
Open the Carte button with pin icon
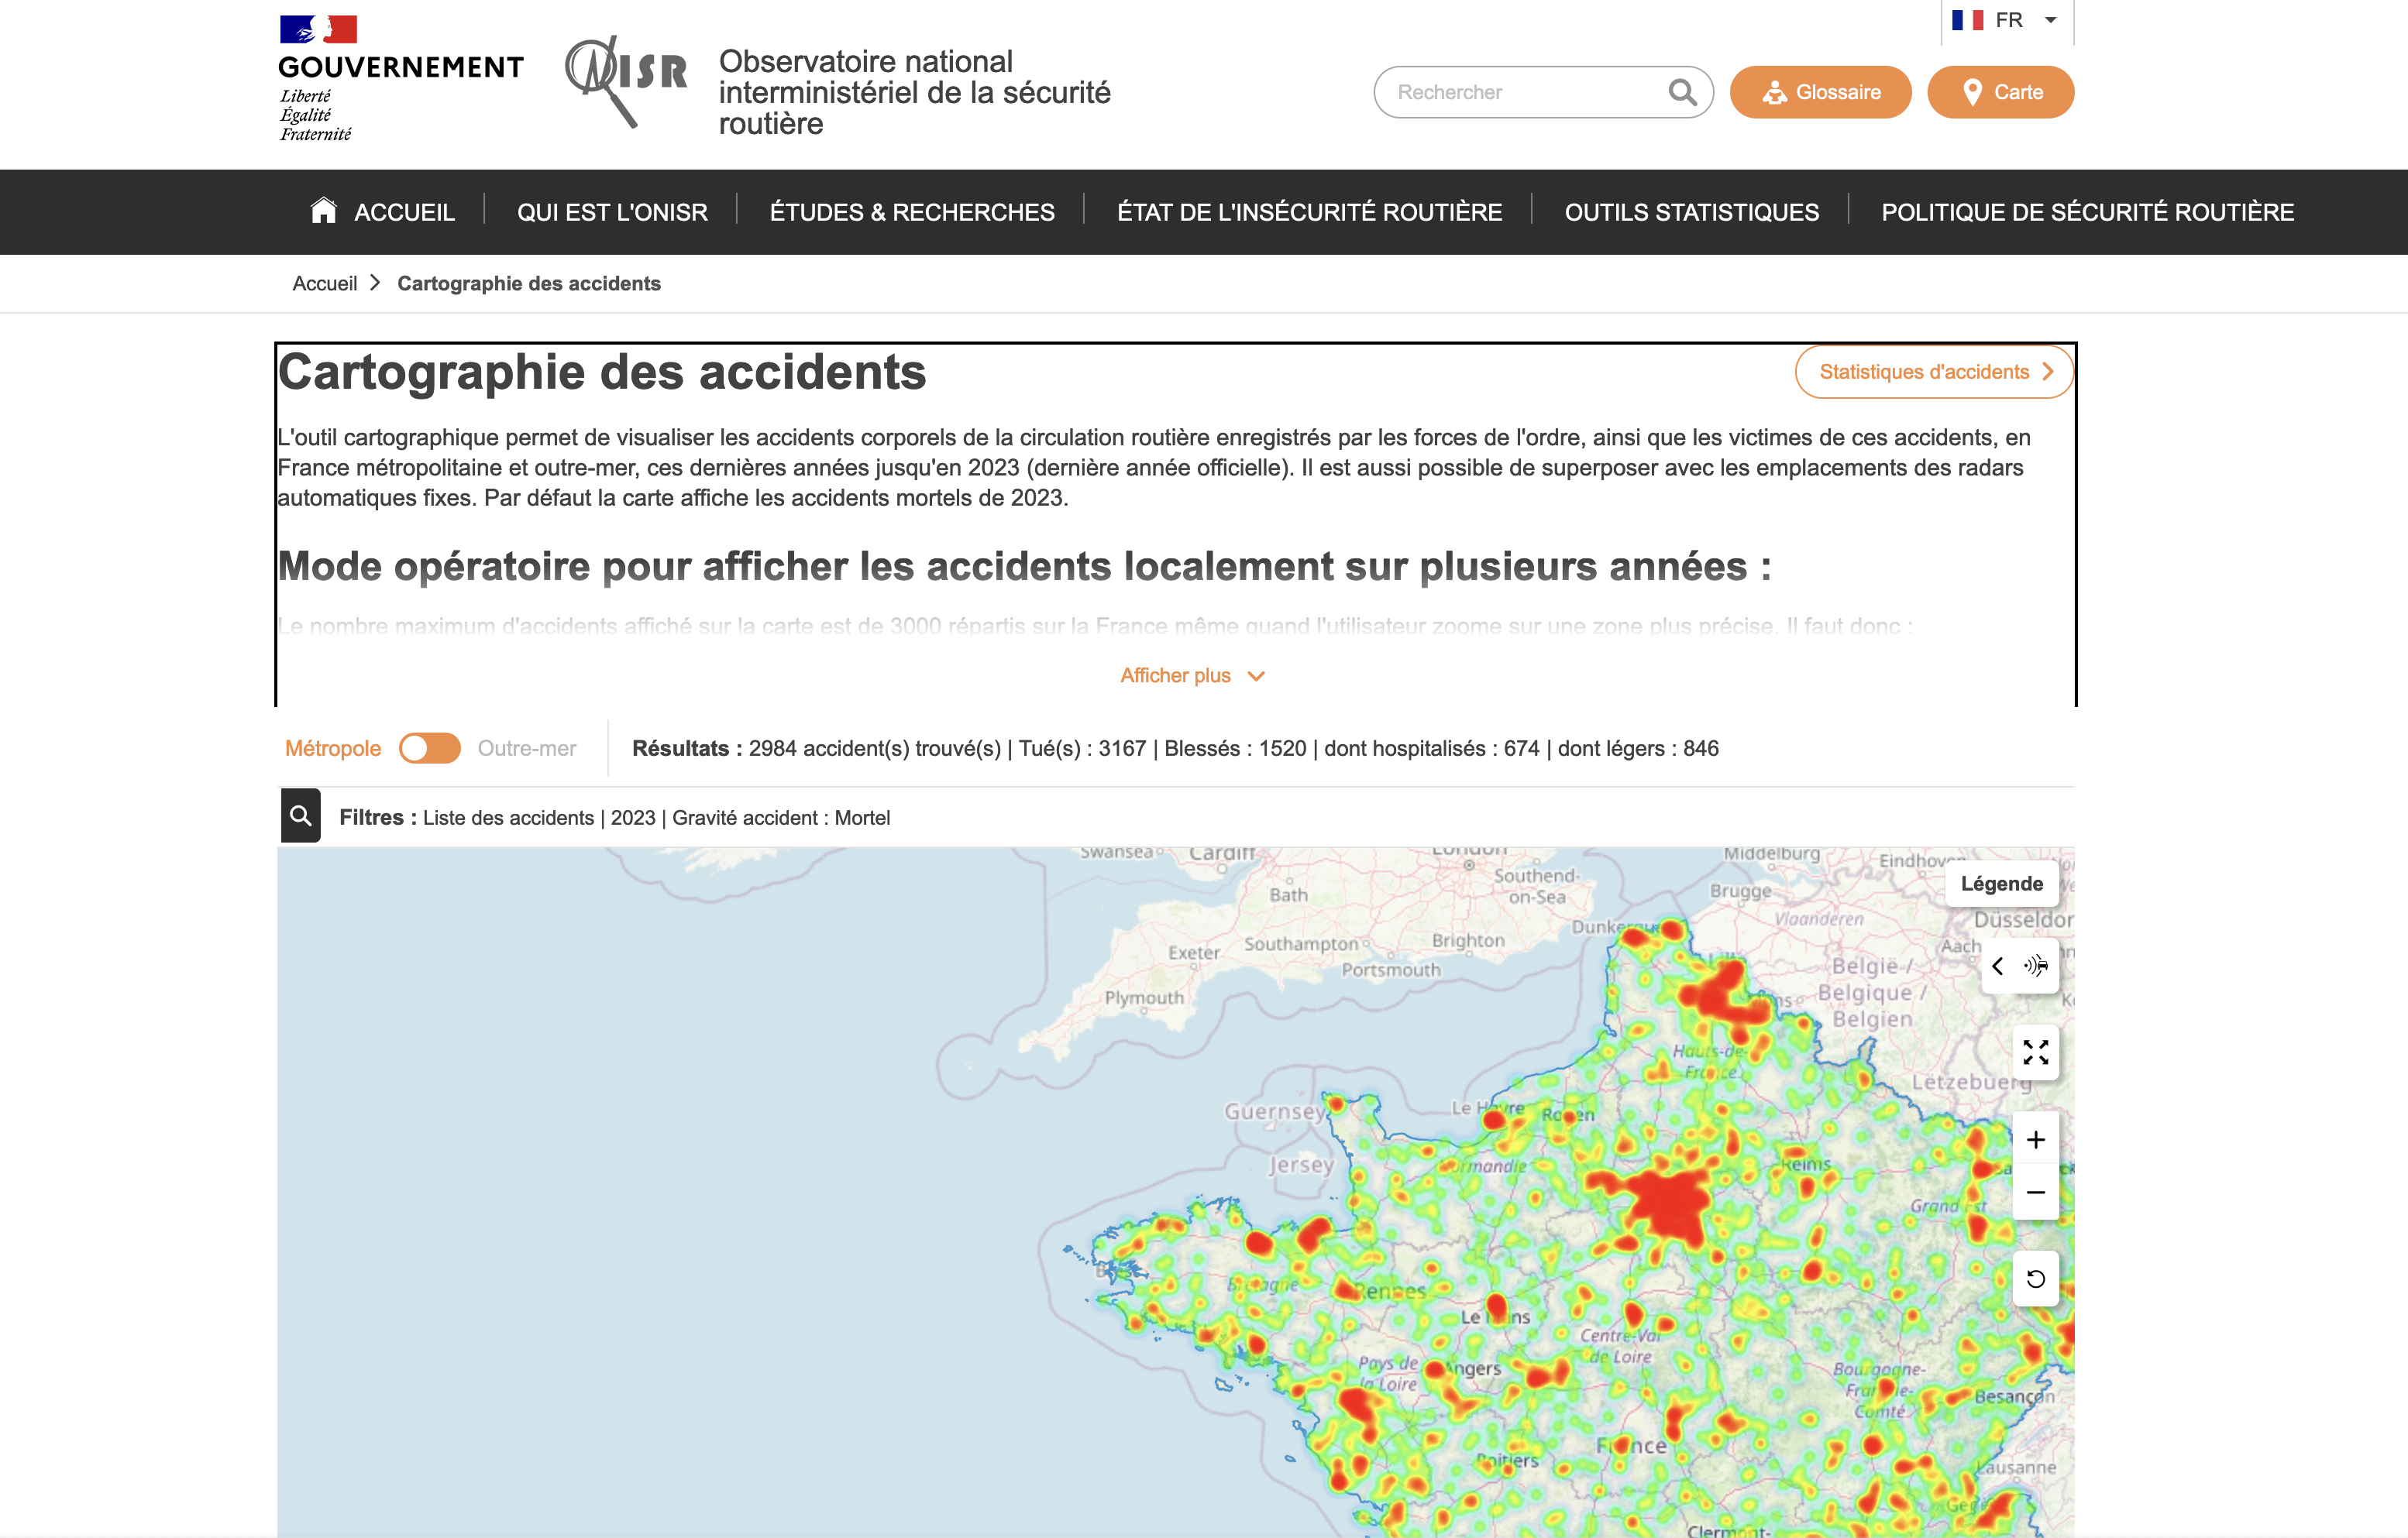2000,92
